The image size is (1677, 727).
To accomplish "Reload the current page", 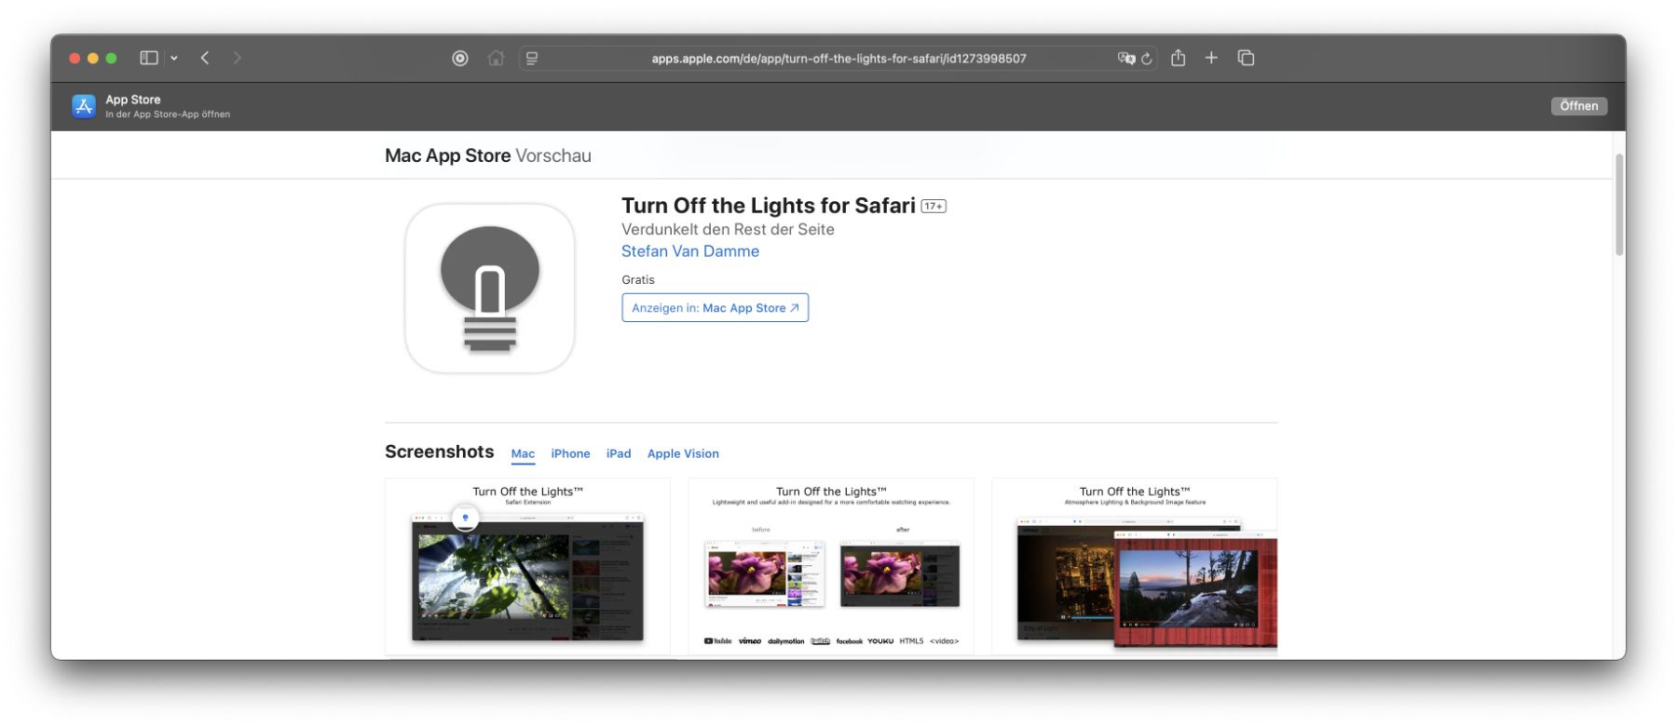I will [1147, 58].
